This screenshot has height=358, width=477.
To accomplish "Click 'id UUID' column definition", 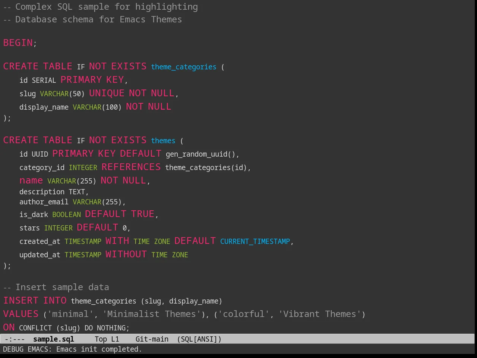I will [x=34, y=154].
